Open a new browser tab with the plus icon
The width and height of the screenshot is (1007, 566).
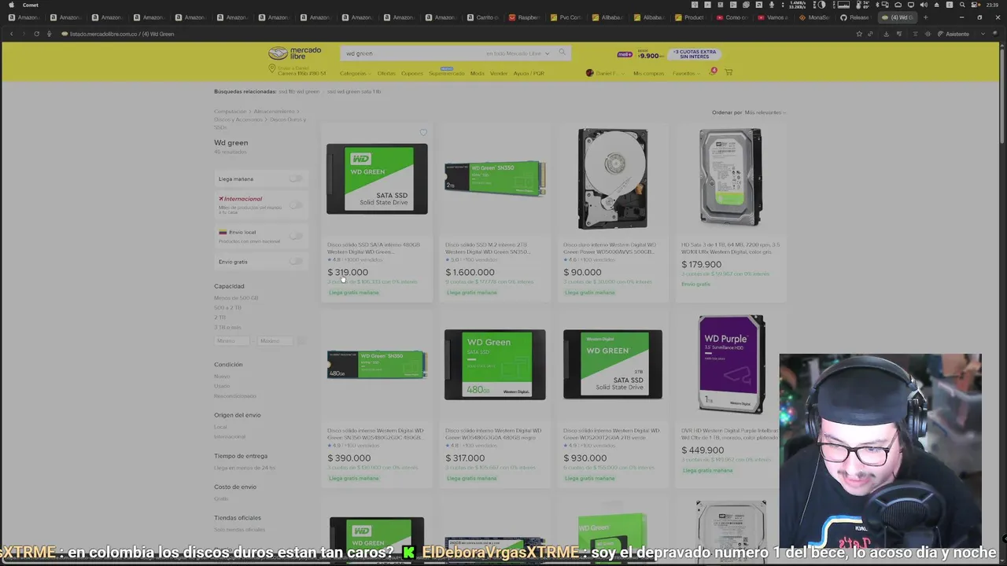click(925, 17)
